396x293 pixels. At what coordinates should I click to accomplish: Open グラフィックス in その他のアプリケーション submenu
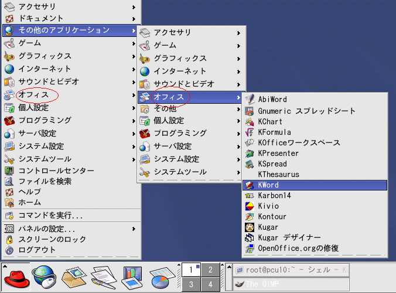click(x=191, y=59)
